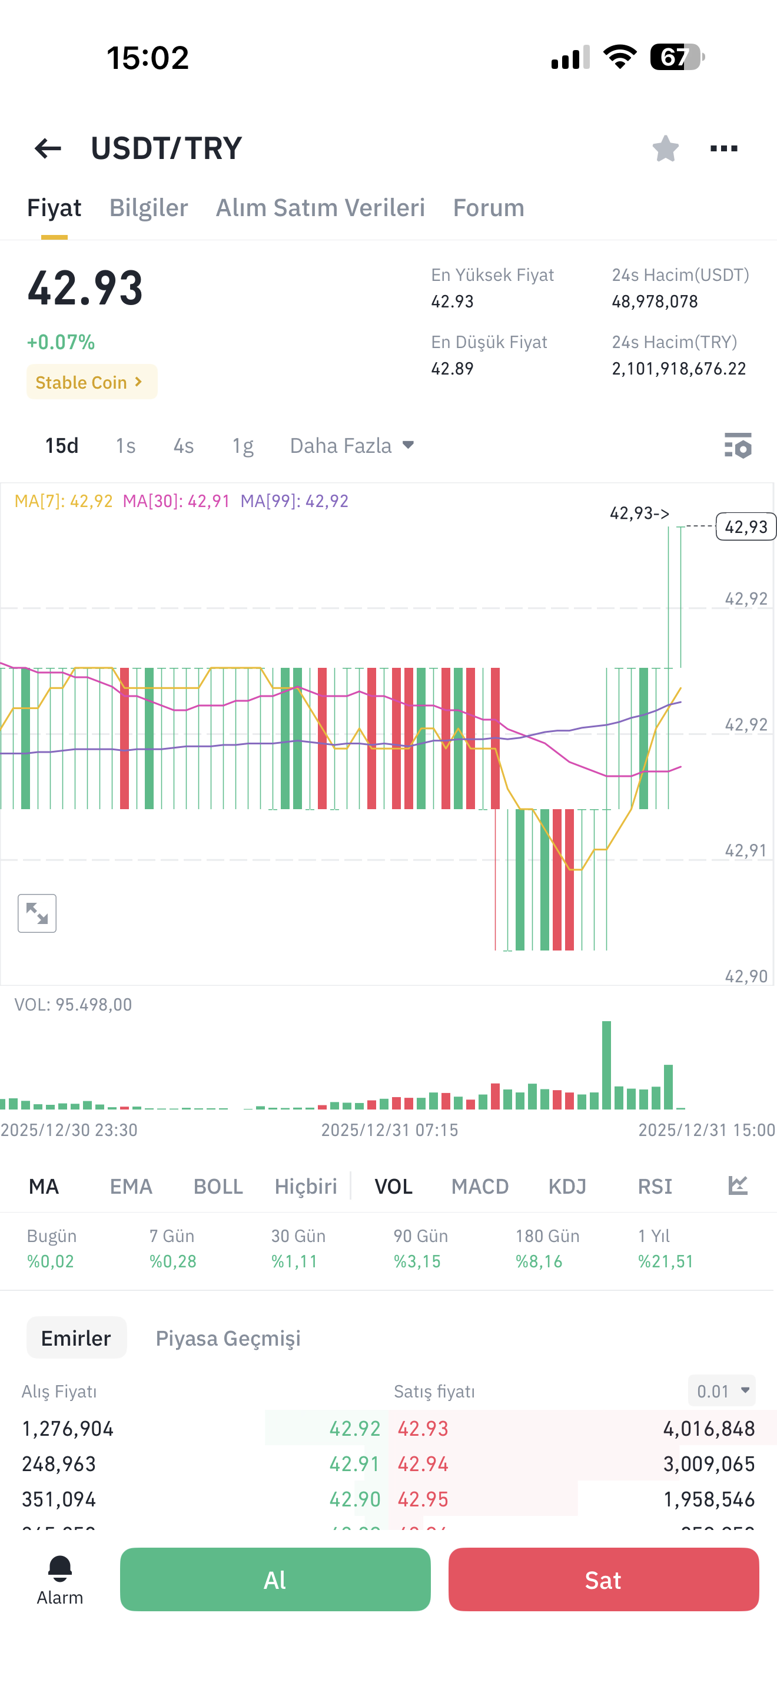Select the 42.93 sell order row
777x1689 pixels.
tap(583, 1428)
